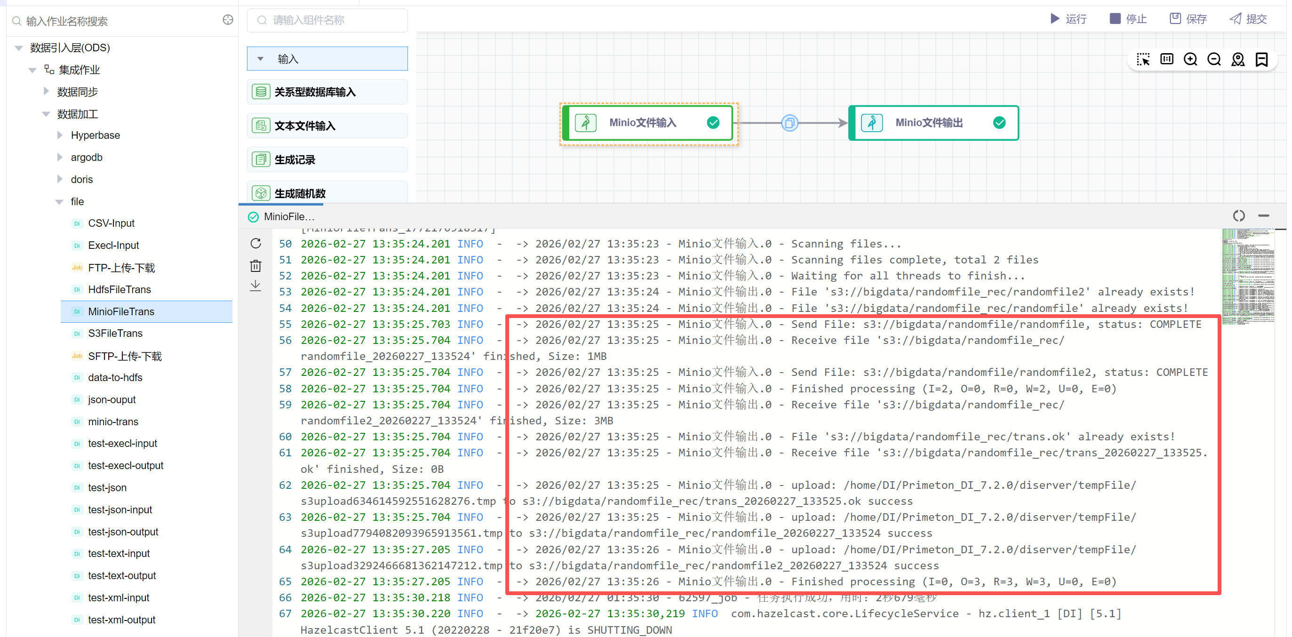
Task: Click the marquee selection tool icon
Action: 1143,59
